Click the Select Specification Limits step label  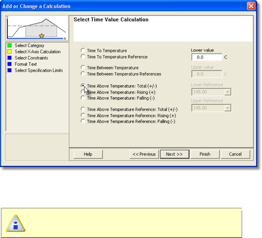click(x=39, y=70)
